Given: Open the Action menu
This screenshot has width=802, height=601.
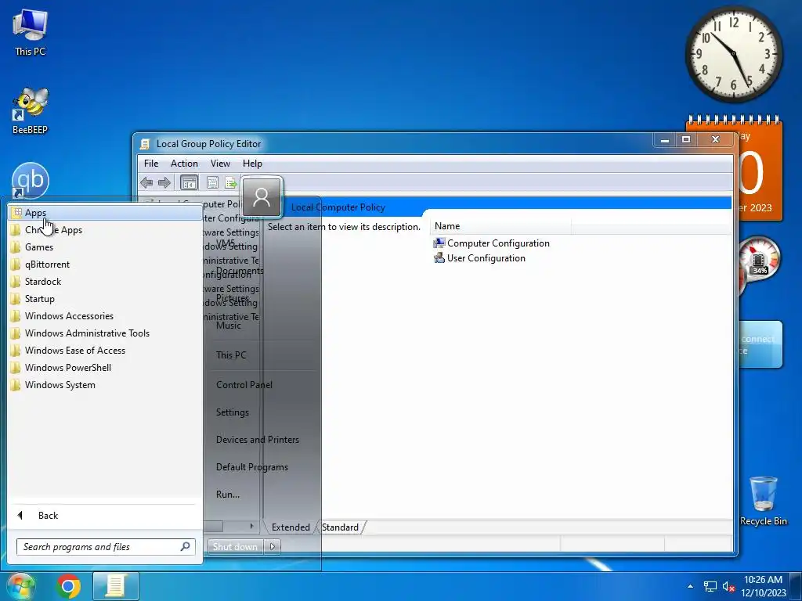Looking at the screenshot, I should tap(184, 164).
